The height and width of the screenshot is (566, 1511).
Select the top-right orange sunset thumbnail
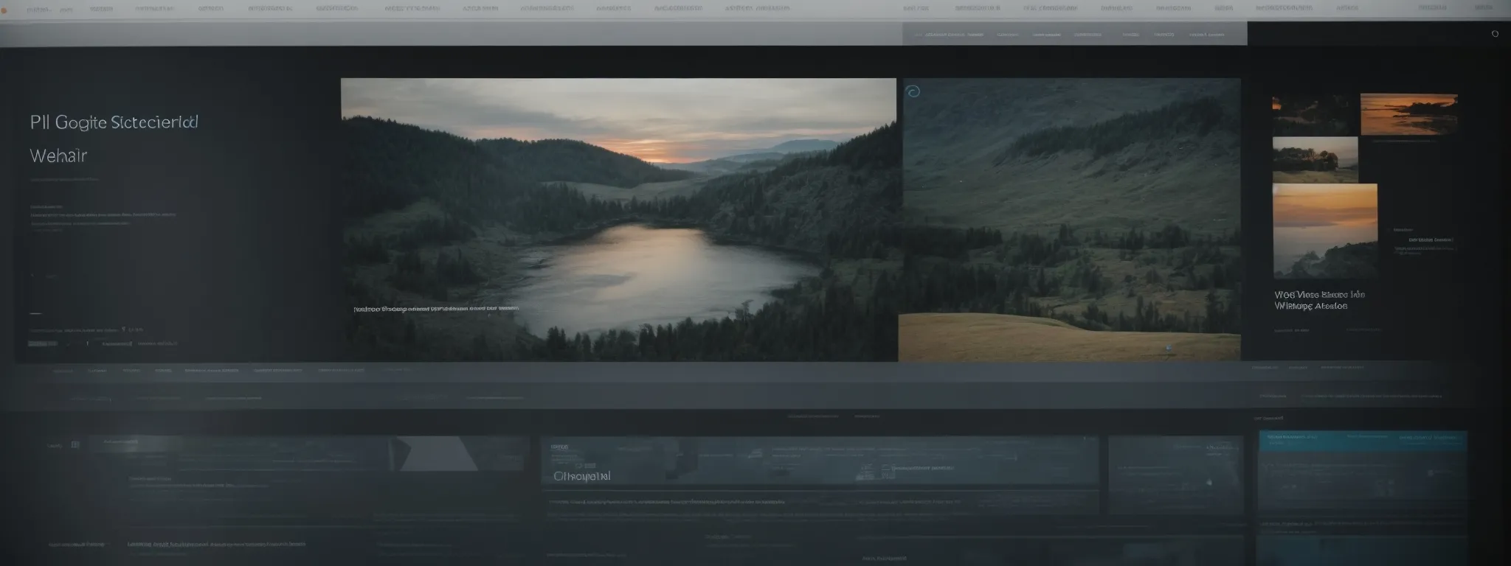click(x=1408, y=114)
